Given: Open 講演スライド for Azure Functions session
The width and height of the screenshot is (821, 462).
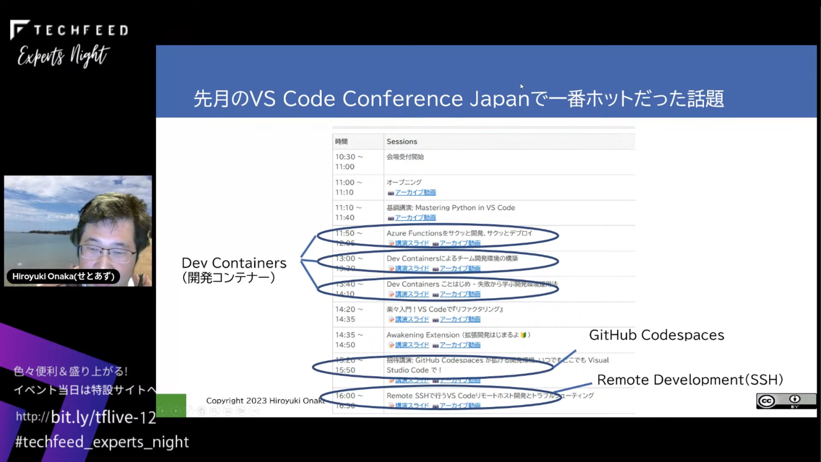Looking at the screenshot, I should (x=412, y=243).
